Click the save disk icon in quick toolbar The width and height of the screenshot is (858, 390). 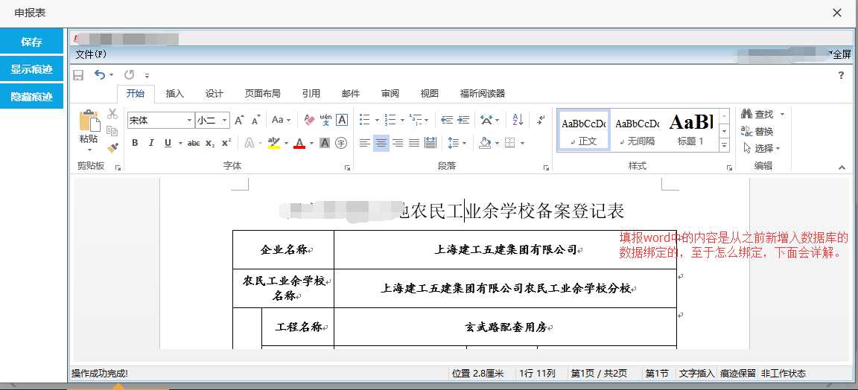(x=78, y=75)
